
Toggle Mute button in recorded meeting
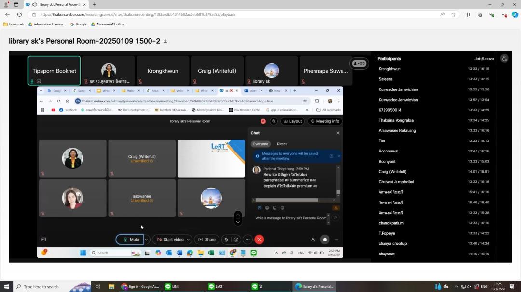[x=130, y=239]
